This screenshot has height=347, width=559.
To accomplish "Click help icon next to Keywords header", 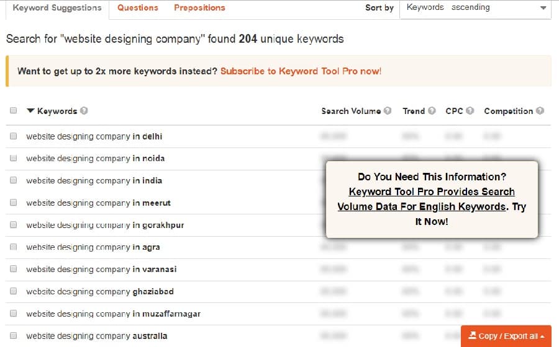I will [84, 112].
